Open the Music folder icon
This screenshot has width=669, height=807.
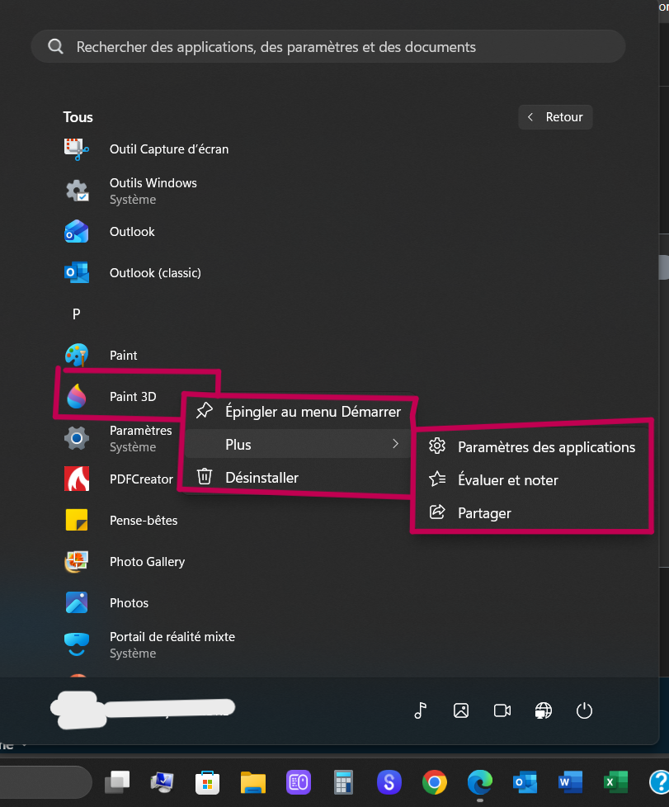pyautogui.click(x=421, y=710)
